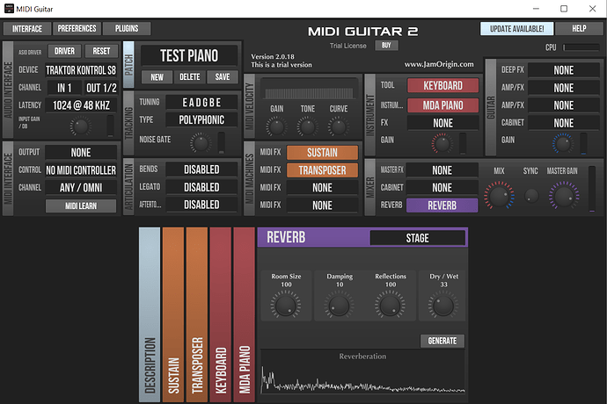Open the OUT 1/2 output channel selector
Screen dimensions: 607x404
point(101,88)
